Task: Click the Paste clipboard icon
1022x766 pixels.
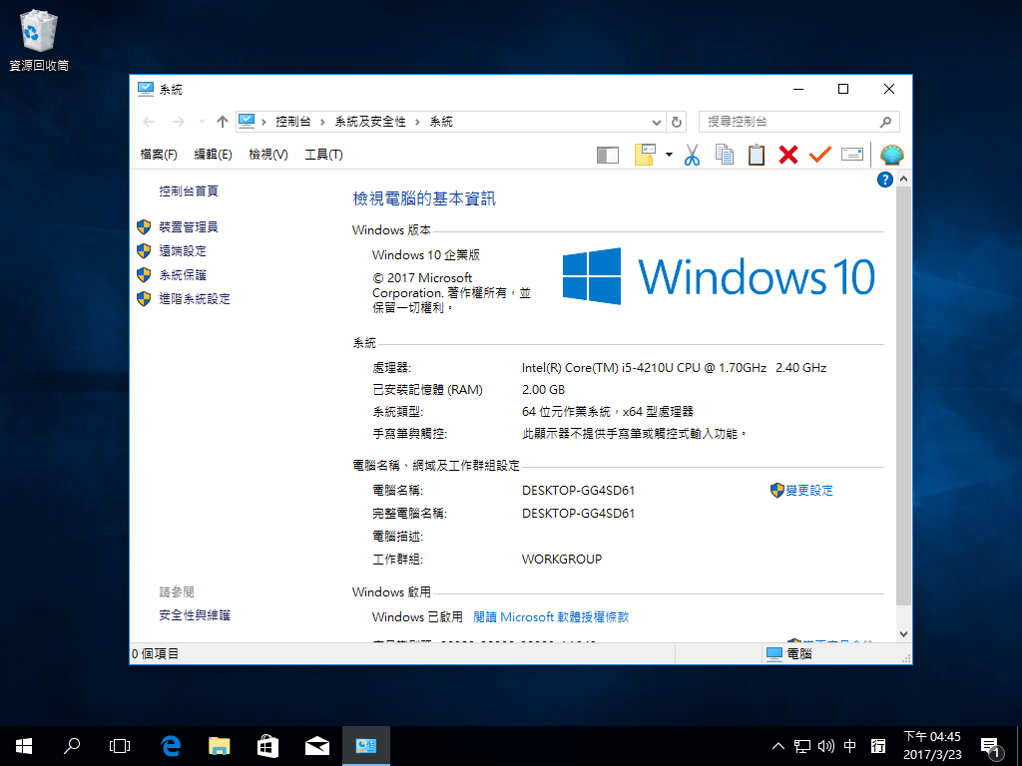Action: point(757,155)
